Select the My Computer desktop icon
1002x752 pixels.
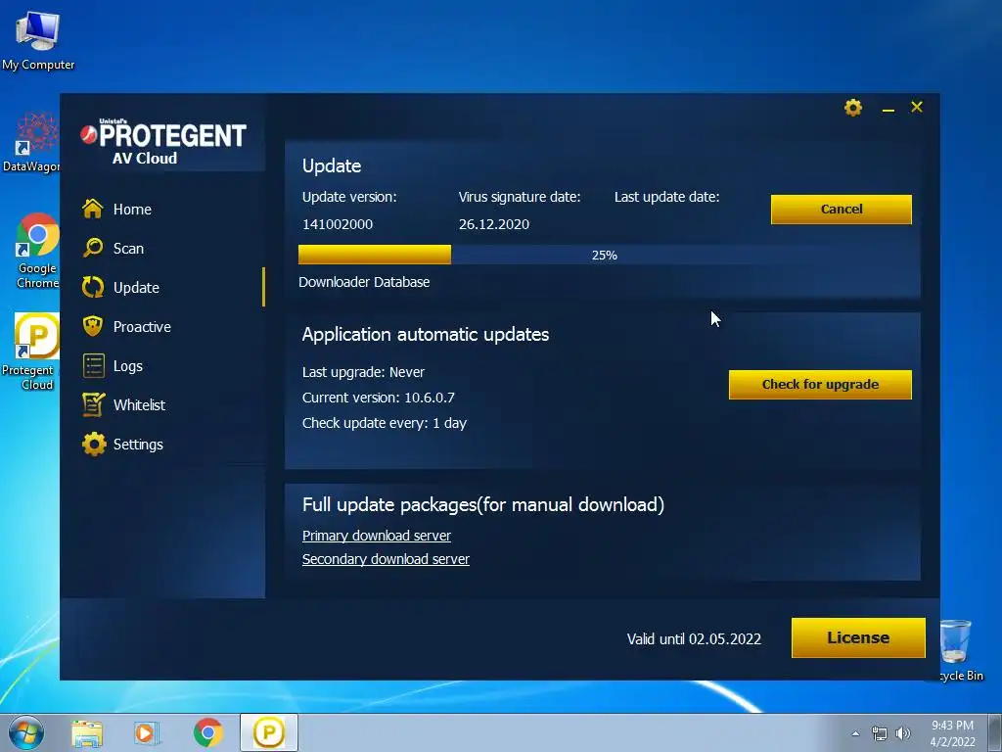pos(38,40)
